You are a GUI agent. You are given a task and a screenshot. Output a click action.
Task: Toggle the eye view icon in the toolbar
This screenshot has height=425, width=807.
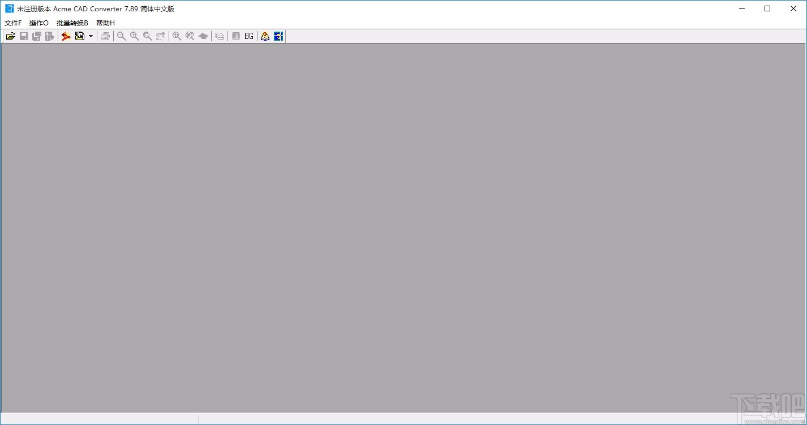[203, 36]
